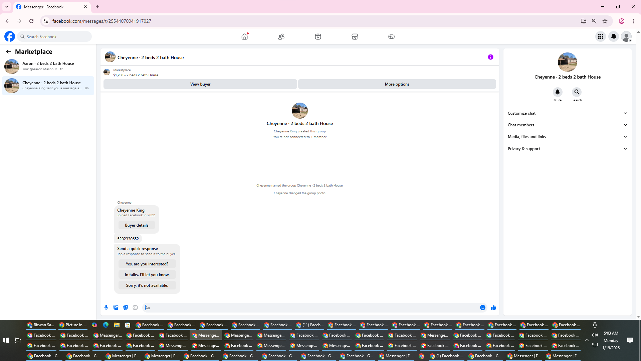
Task: Open the emoji picker in the message box
Action: (x=483, y=308)
